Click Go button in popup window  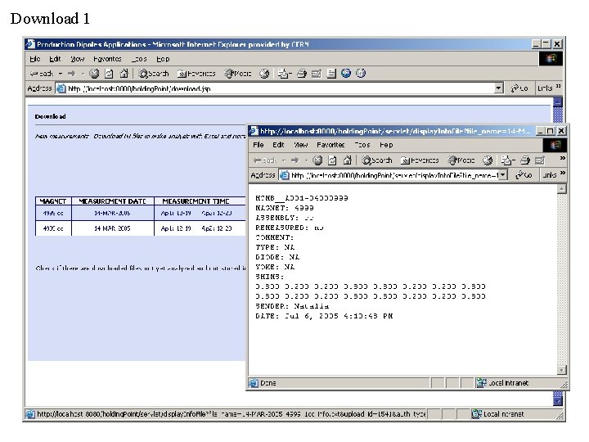[x=524, y=175]
